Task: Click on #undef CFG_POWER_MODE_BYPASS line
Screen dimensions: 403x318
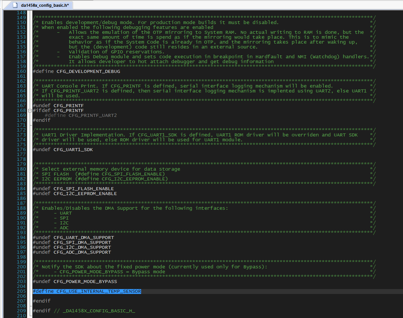Action: coord(75,282)
